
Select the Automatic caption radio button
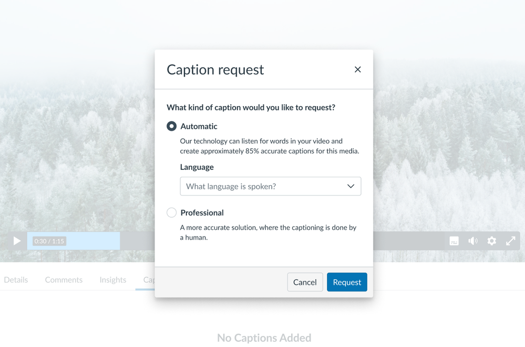pos(171,126)
